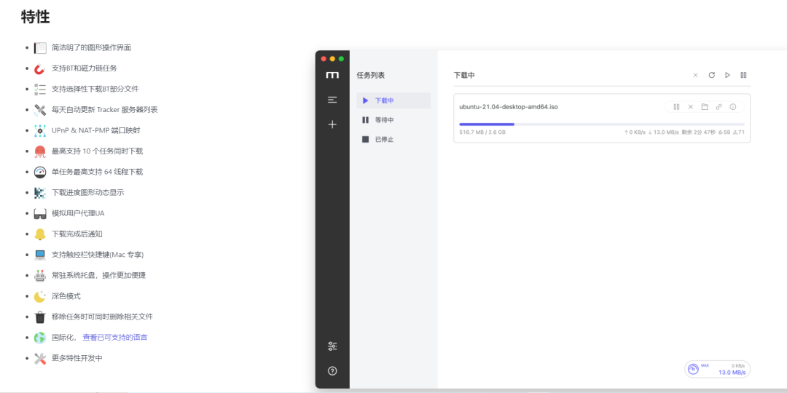Copy the ubuntu iso download link icon
This screenshot has height=393, width=787.
coord(719,107)
